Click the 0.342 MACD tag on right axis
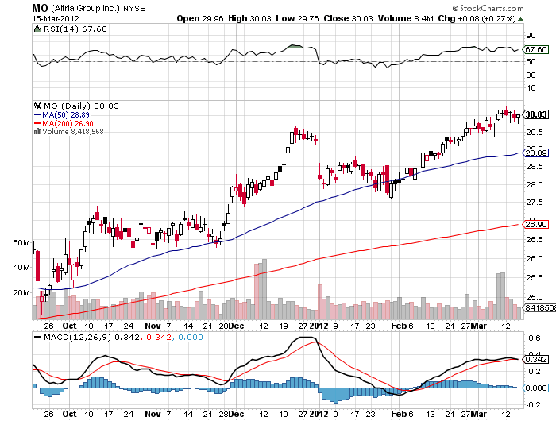Screen dimensions: 556x421 tap(536, 360)
